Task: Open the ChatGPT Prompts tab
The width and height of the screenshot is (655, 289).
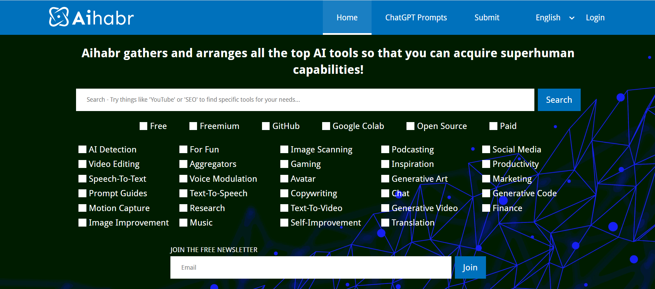Action: pos(416,18)
